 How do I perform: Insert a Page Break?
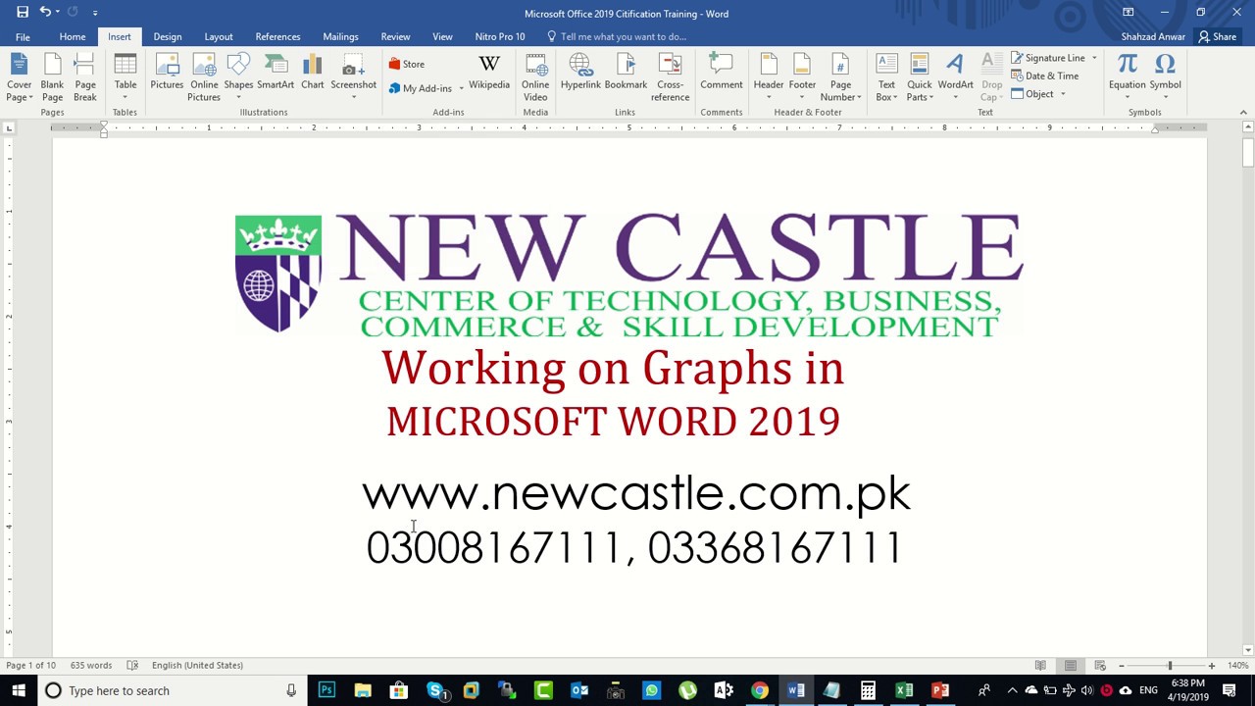[x=85, y=78]
